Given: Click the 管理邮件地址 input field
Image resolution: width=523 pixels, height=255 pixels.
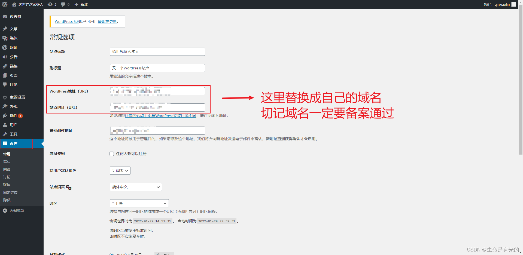Looking at the screenshot, I should click(157, 131).
